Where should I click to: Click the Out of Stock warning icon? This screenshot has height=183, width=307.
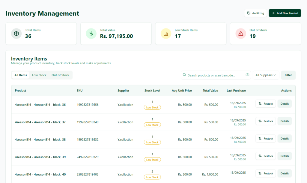pos(241,33)
